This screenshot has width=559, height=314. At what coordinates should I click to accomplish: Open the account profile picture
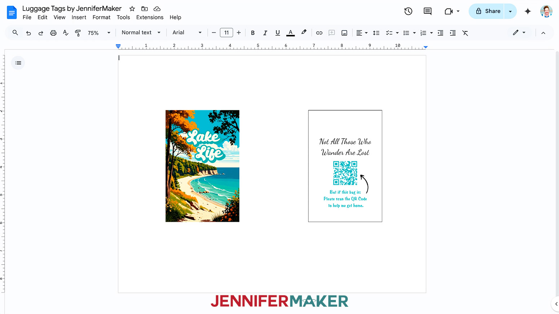(x=546, y=11)
